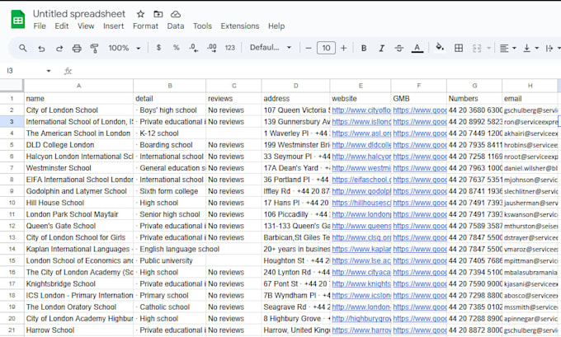Open the Help menu

pos(276,26)
